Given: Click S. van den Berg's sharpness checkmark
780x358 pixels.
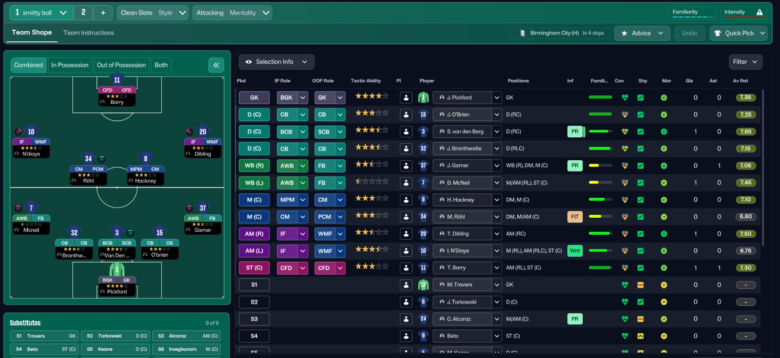Looking at the screenshot, I should pyautogui.click(x=641, y=132).
